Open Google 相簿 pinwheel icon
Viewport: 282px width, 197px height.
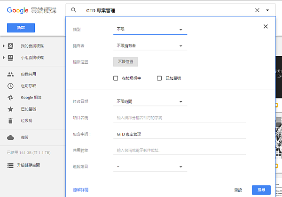[10, 98]
